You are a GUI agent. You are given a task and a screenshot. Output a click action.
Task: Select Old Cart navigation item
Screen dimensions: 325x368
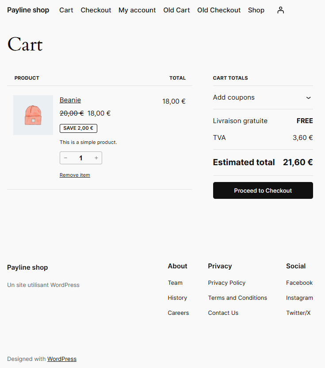pos(176,10)
